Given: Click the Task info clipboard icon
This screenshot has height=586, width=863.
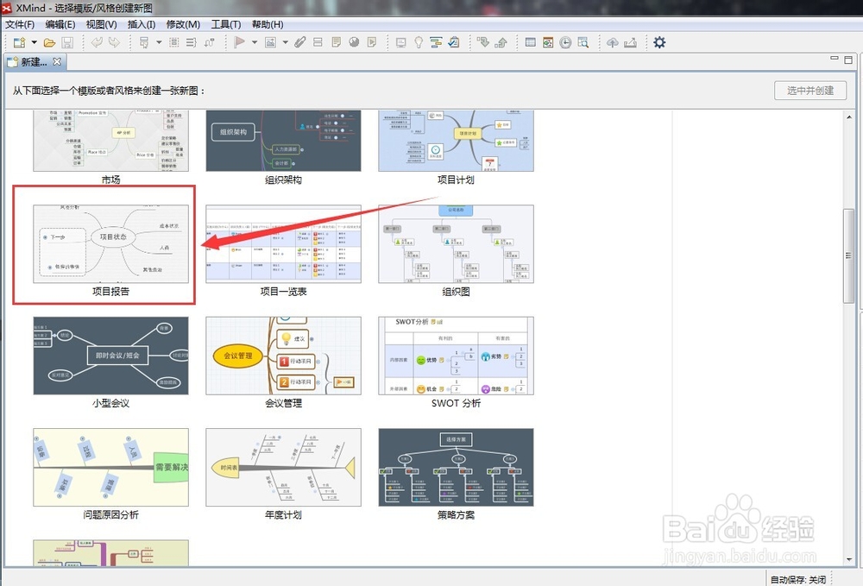Looking at the screenshot, I should [454, 42].
